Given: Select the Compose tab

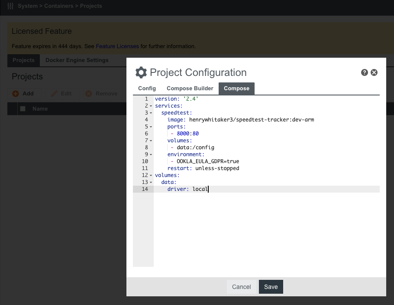Looking at the screenshot, I should [236, 89].
